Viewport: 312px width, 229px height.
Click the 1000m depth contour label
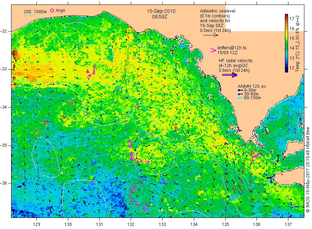(x=41, y=12)
